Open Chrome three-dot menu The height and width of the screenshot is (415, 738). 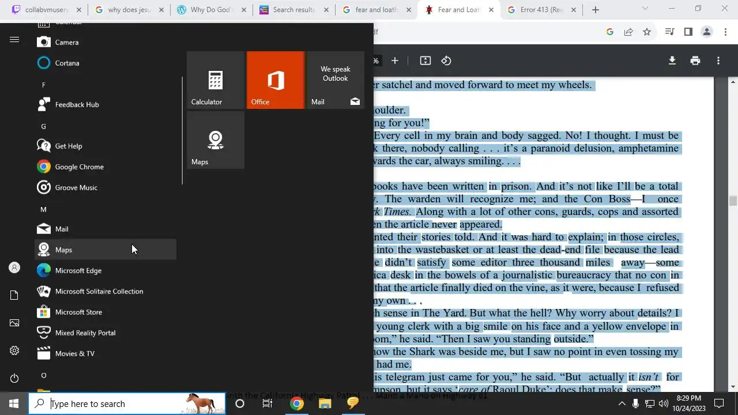tap(725, 32)
